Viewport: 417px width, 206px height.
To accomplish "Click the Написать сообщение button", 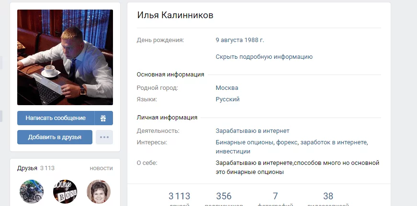I will pyautogui.click(x=56, y=118).
